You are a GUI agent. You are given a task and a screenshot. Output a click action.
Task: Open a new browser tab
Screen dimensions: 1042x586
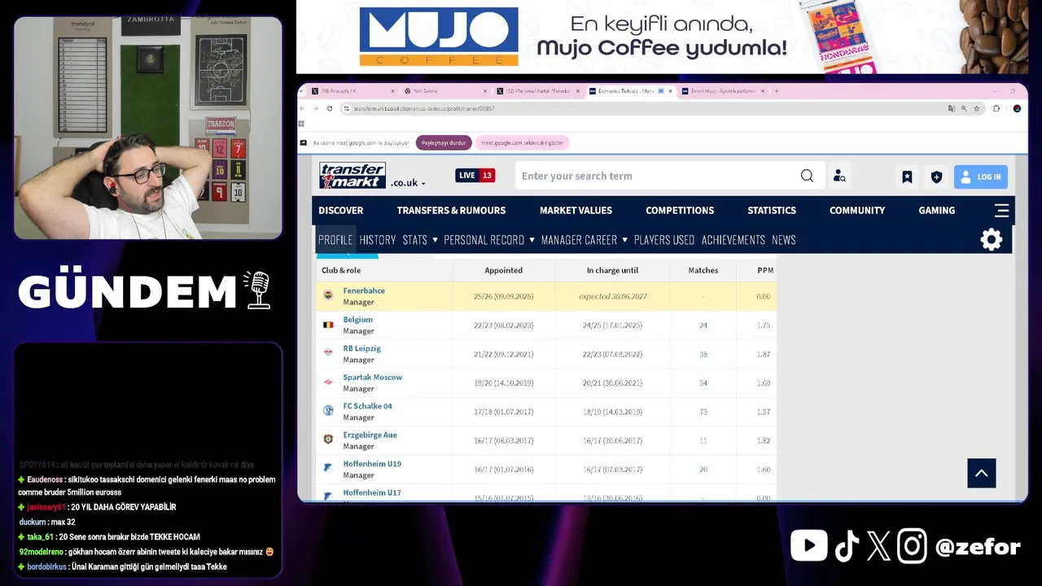tap(776, 91)
